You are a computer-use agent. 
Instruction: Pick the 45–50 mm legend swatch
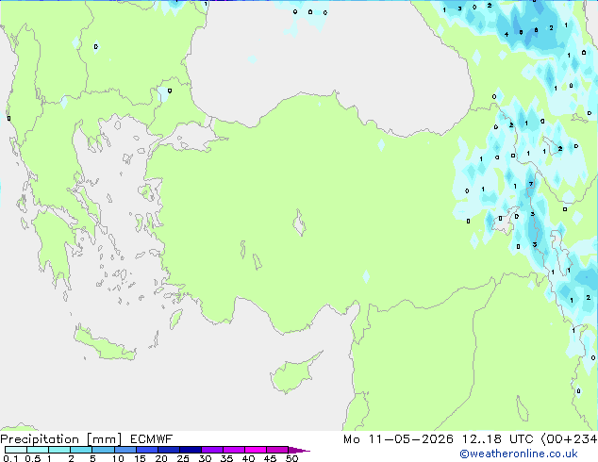(277, 450)
